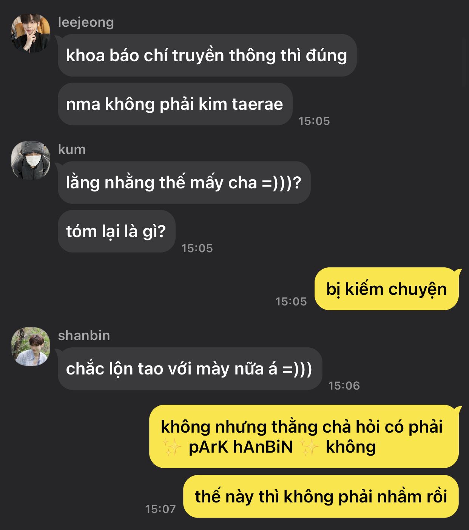Select message "chắc lộn tao với mày nữa á"
The image size is (469, 530).
point(190,369)
